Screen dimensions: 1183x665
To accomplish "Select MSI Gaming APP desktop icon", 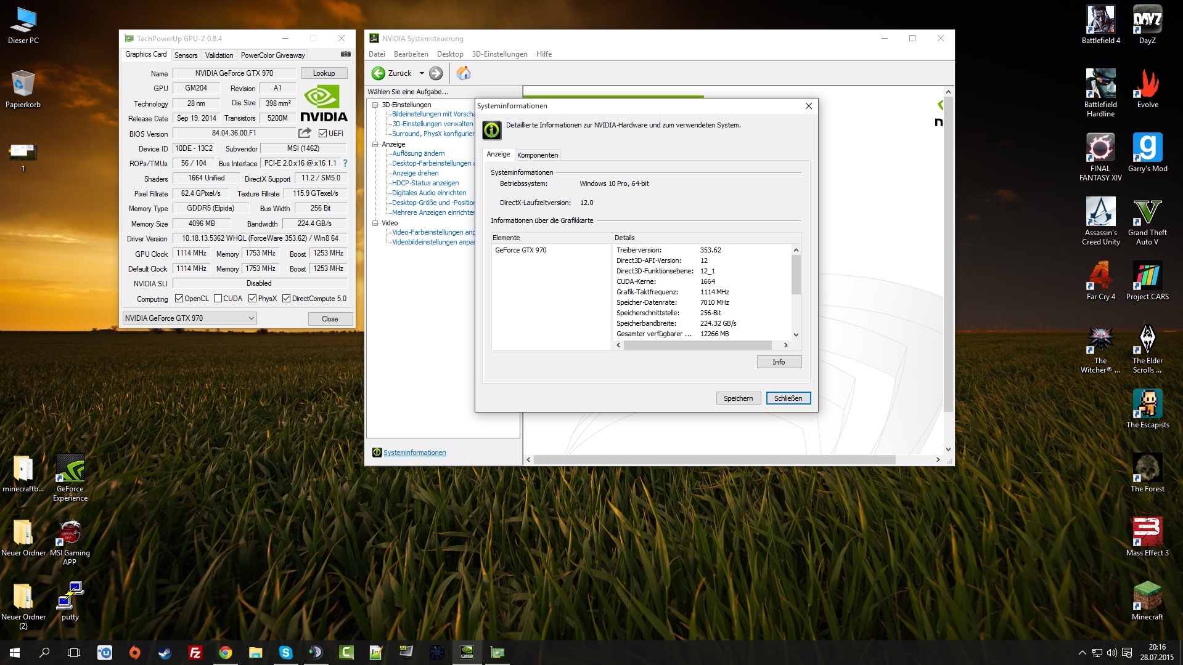I will (x=70, y=542).
